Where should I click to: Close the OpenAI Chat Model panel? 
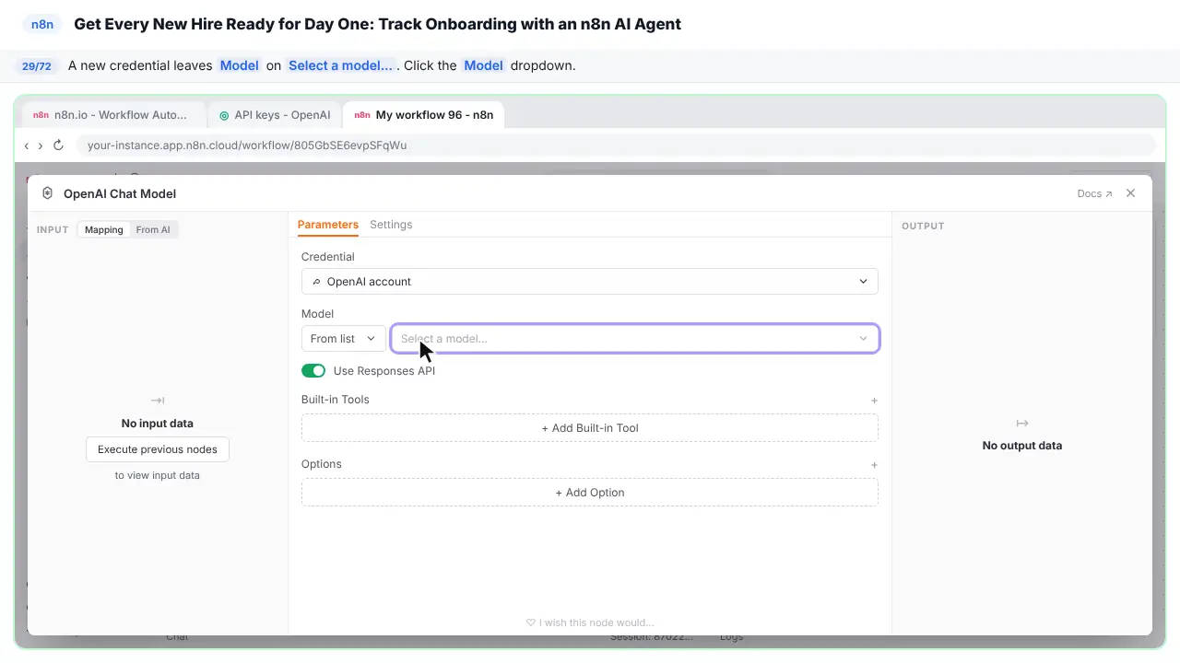click(x=1131, y=193)
